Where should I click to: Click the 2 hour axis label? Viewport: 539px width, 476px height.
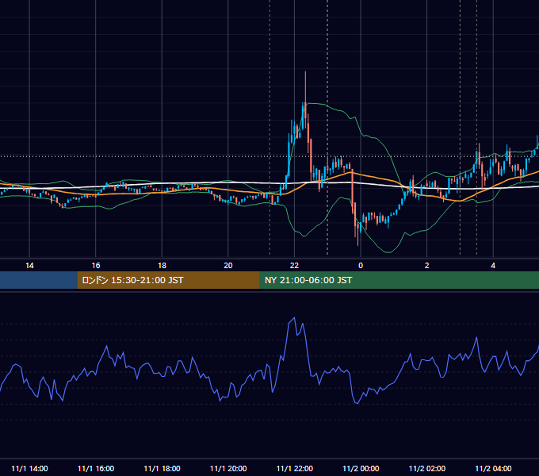click(x=426, y=266)
